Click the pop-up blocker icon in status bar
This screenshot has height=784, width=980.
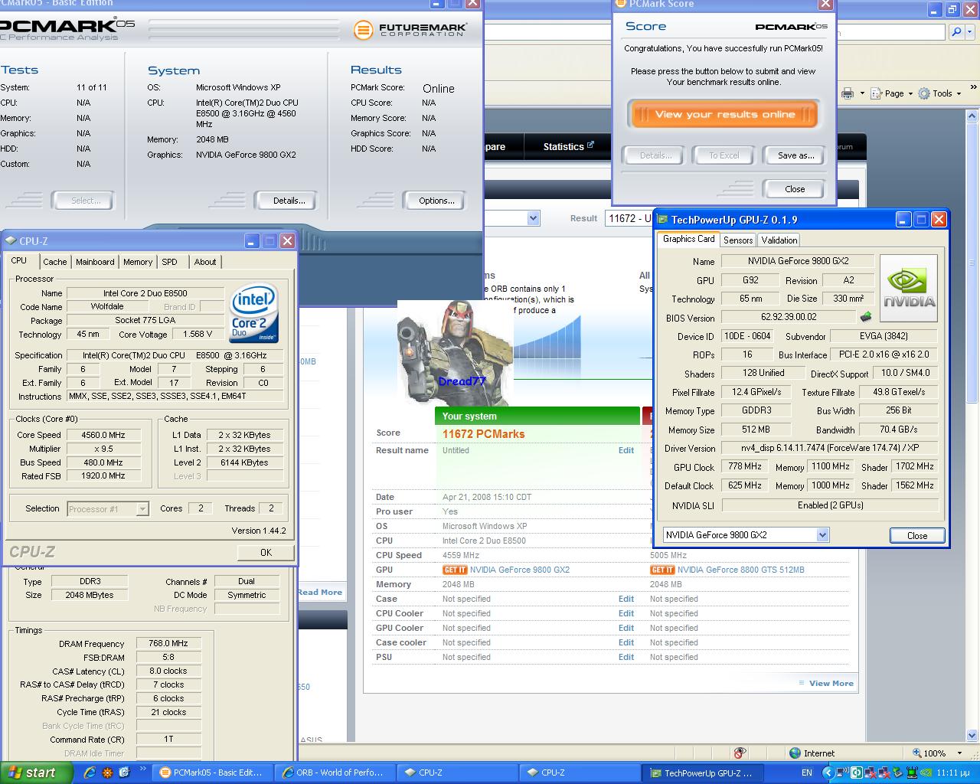pos(739,753)
